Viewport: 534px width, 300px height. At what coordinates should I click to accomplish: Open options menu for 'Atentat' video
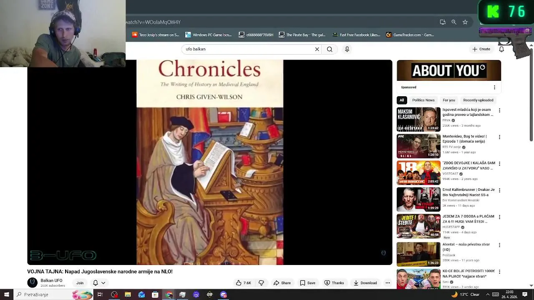[499, 245]
